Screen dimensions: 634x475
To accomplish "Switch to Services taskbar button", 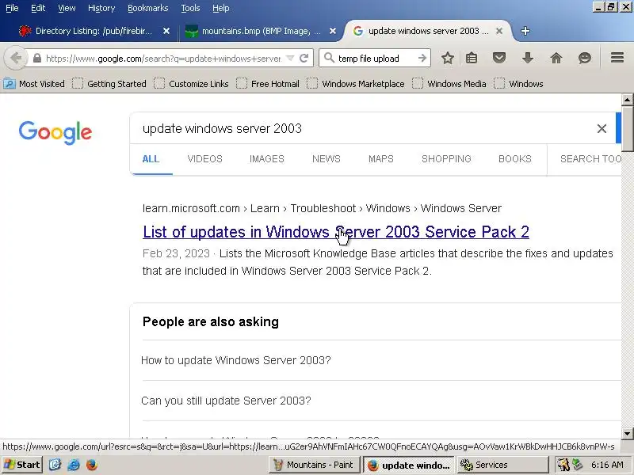I will tap(502, 465).
